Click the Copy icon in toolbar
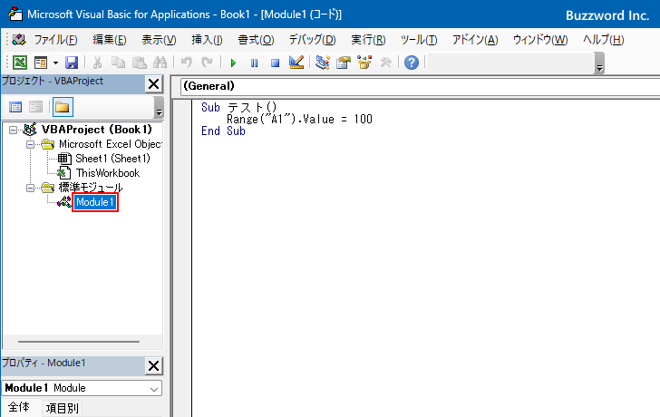The height and width of the screenshot is (417, 660). point(118,63)
